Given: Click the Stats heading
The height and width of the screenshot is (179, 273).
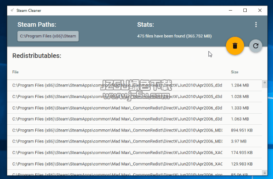Looking at the screenshot, I should click(146, 25).
